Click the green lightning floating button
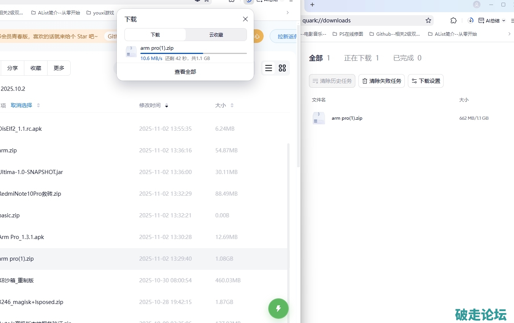This screenshot has width=514, height=323. click(278, 308)
